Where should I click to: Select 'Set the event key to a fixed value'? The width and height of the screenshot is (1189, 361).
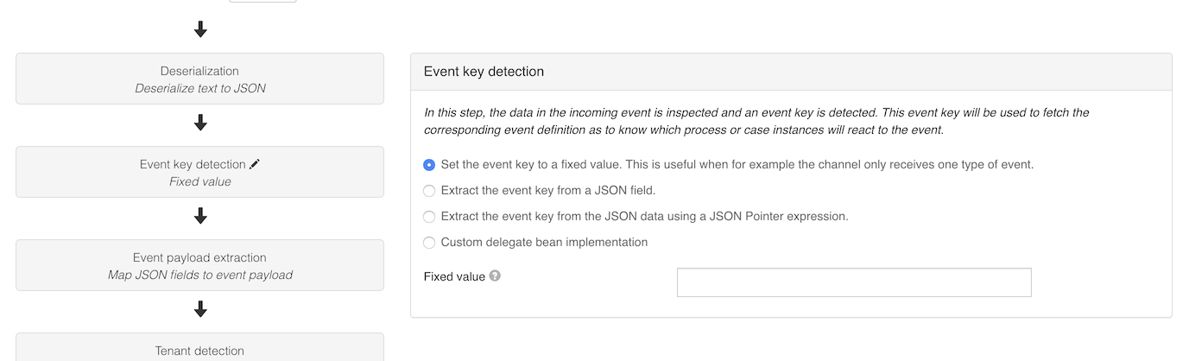click(x=429, y=165)
